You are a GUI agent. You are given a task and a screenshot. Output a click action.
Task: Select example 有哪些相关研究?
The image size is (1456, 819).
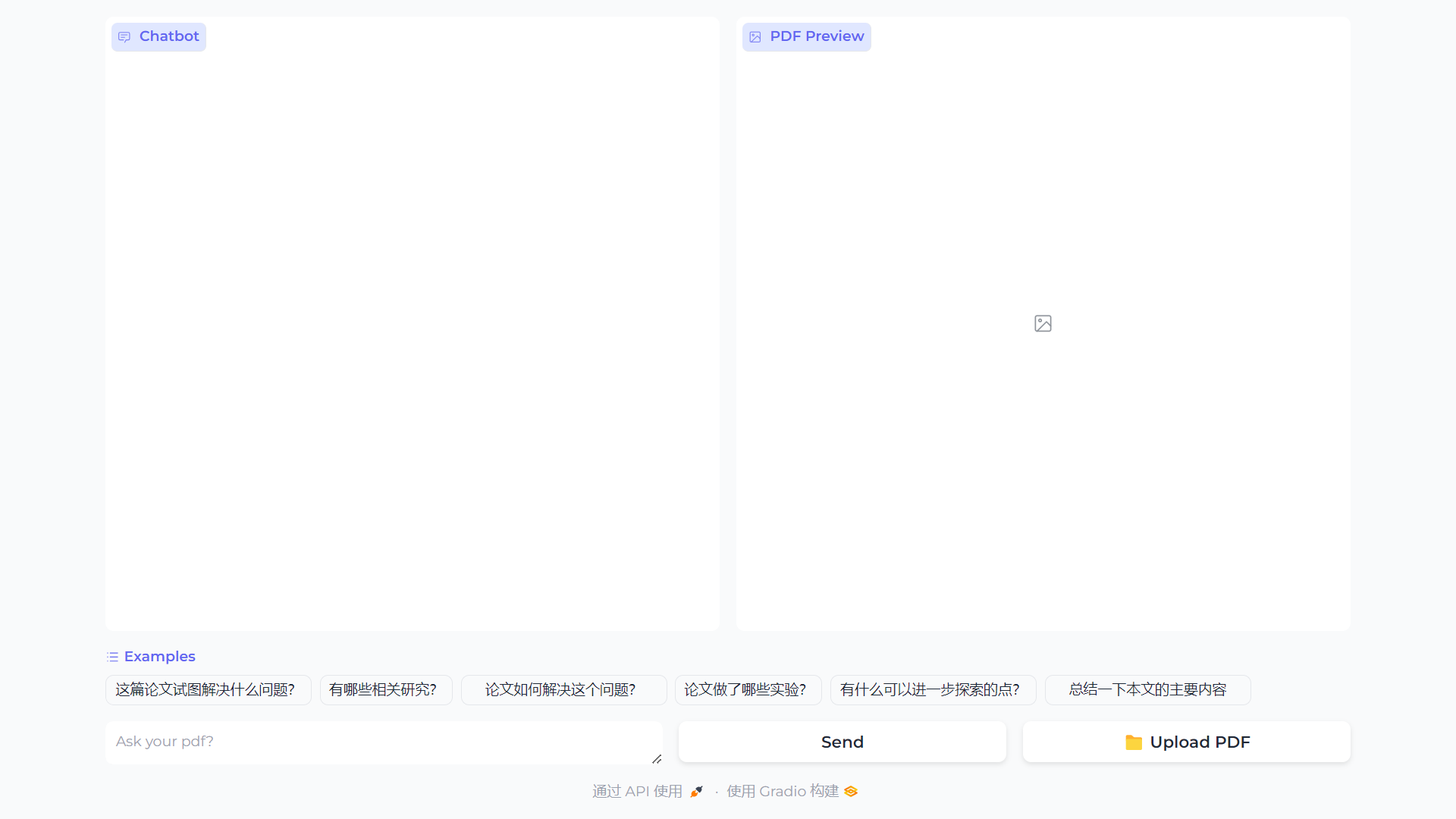point(386,690)
